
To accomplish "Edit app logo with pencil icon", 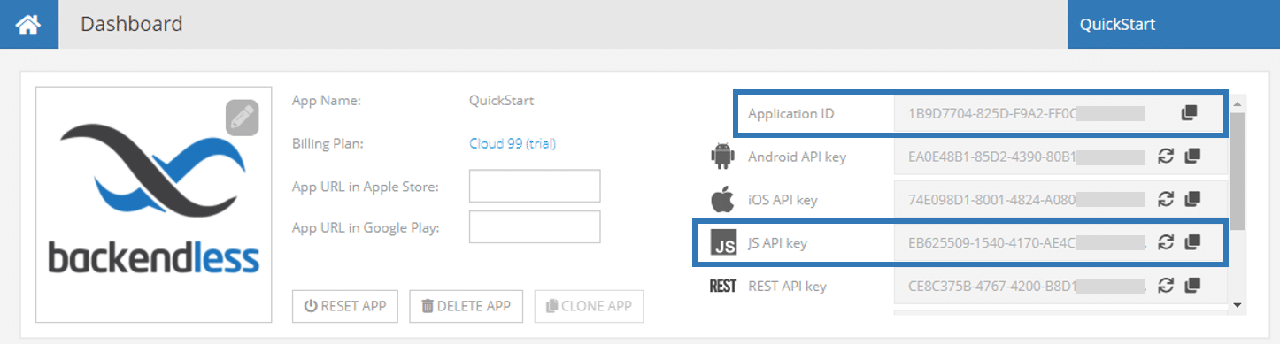I will click(242, 118).
